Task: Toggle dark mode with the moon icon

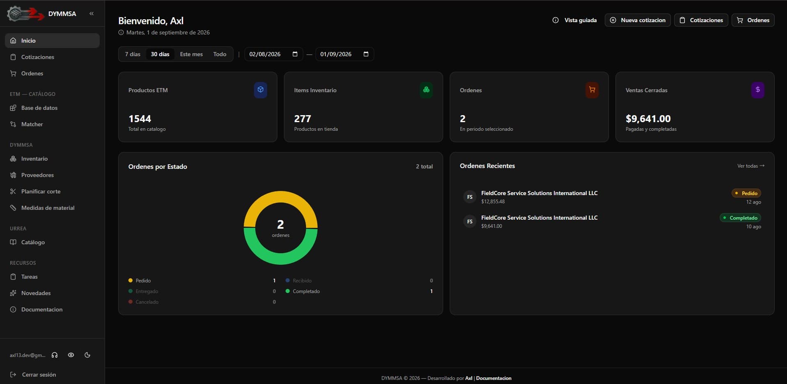Action: (87, 355)
